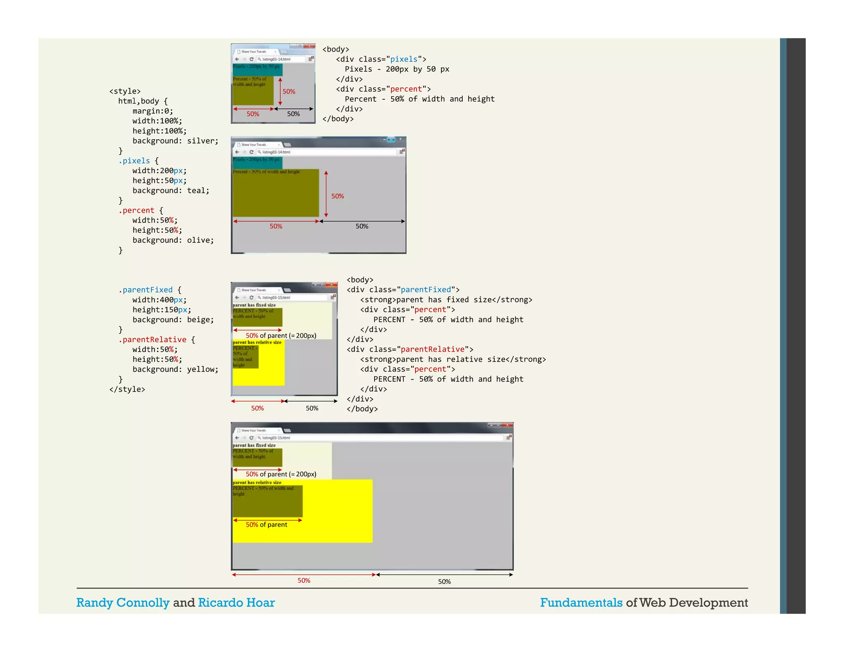Click the 'background: beige;' code line

[173, 320]
